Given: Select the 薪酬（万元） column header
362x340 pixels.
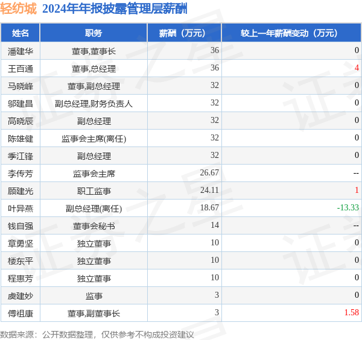Looking at the screenshot, I should (x=185, y=33).
